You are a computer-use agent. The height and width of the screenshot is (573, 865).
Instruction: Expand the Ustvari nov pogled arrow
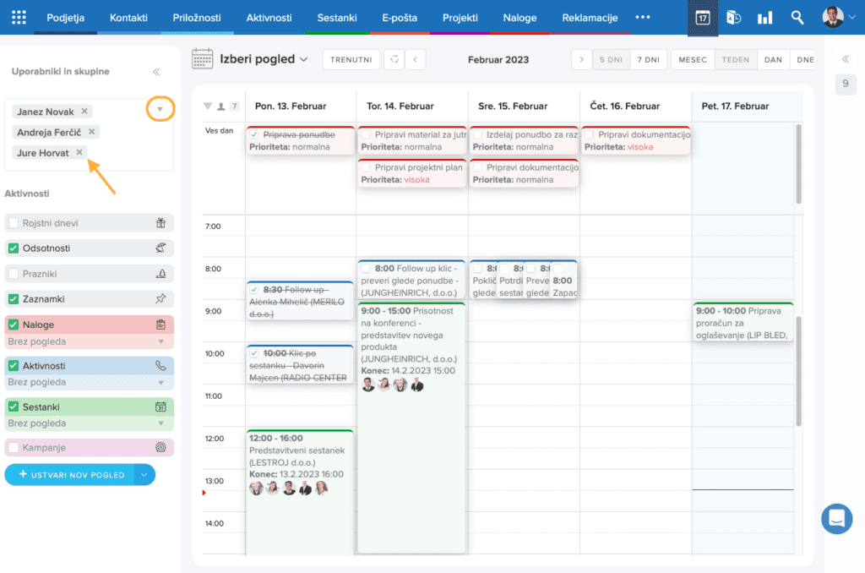144,475
